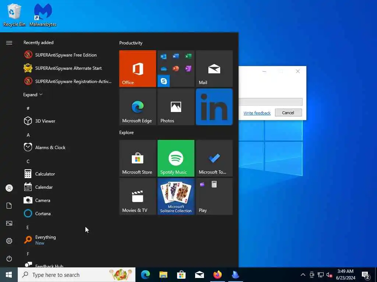This screenshot has width=377, height=282.
Task: Click the Windows Start button
Action: 9,275
